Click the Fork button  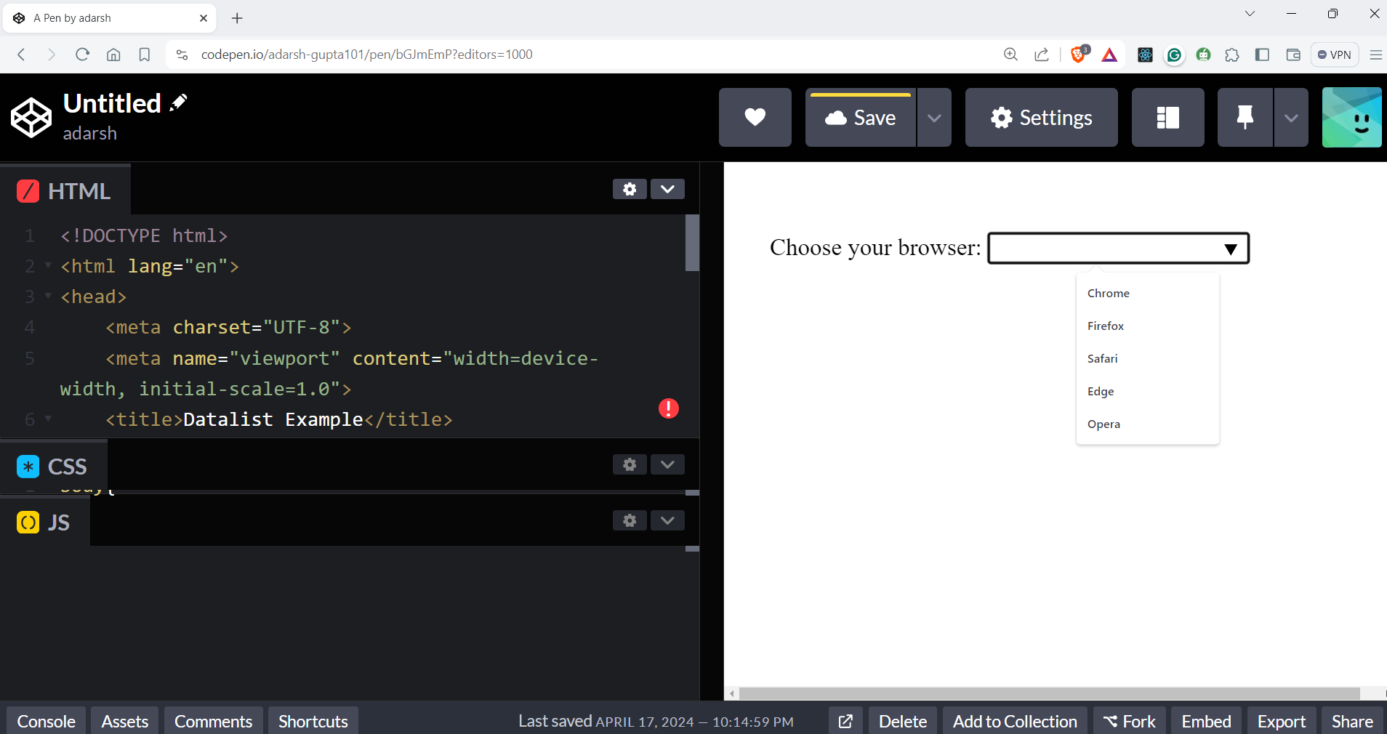click(x=1129, y=721)
